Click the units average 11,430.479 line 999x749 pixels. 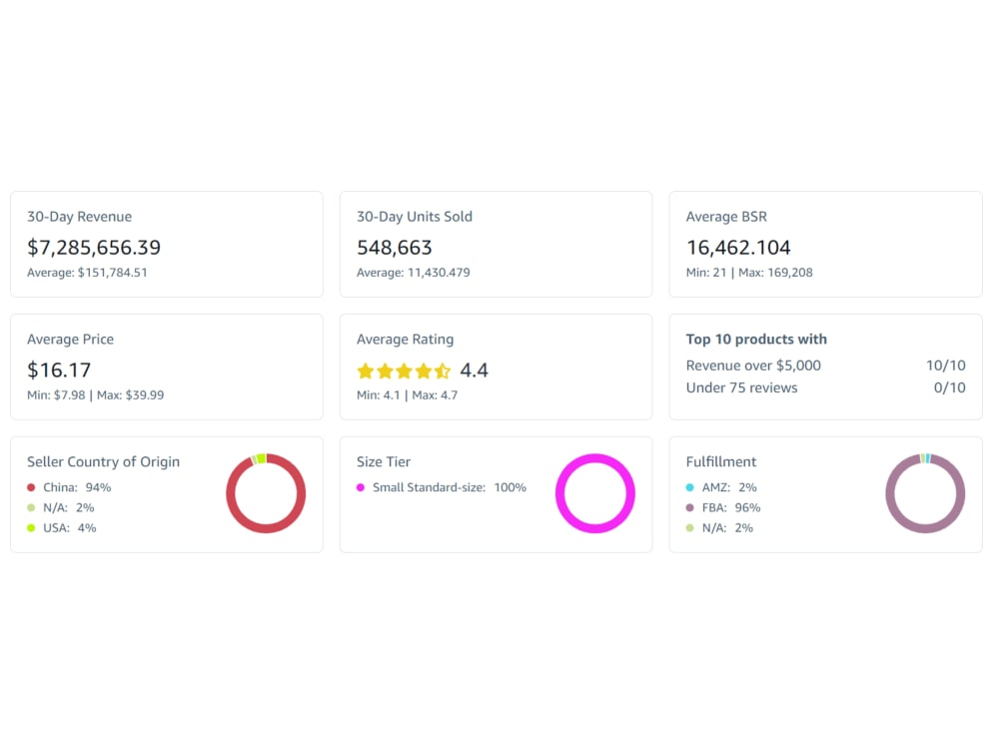click(413, 273)
